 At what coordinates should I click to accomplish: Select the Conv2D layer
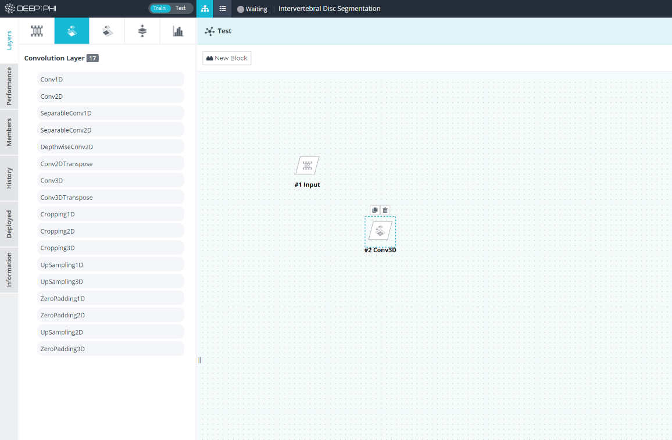110,96
